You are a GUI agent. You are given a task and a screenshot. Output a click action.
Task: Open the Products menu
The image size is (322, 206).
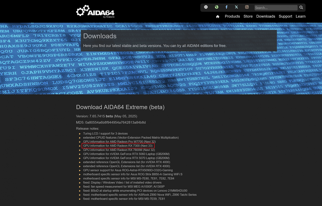(232, 16)
